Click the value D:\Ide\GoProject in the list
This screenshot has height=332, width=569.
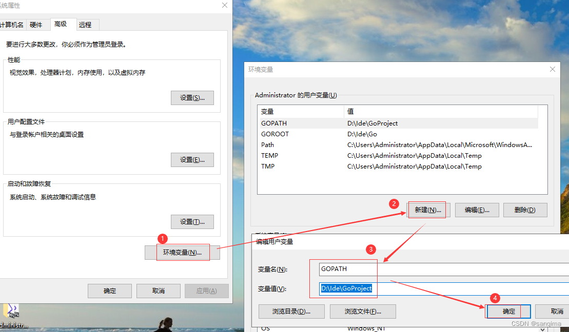click(372, 123)
